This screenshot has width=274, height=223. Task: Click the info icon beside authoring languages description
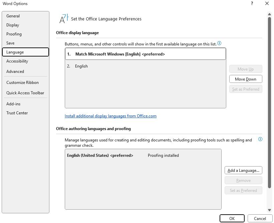[x=260, y=139]
